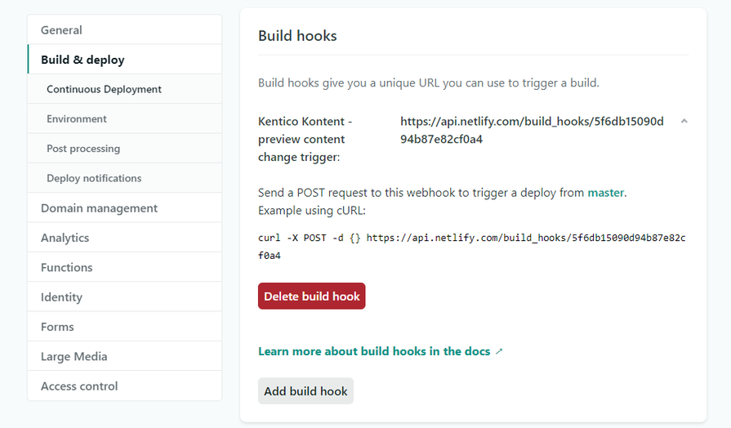Open the Functions settings section
The image size is (731, 428).
(x=66, y=267)
